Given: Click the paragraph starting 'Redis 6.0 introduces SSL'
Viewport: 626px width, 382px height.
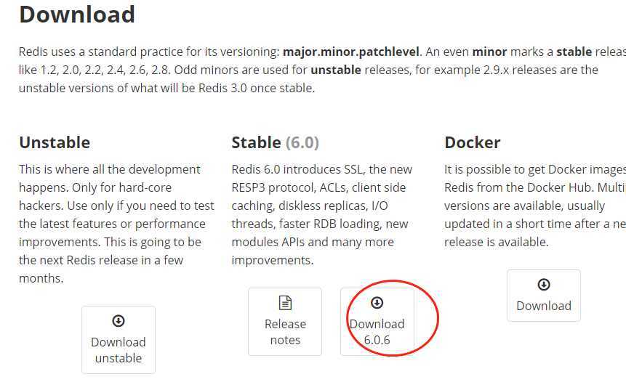Looking at the screenshot, I should pos(322,214).
